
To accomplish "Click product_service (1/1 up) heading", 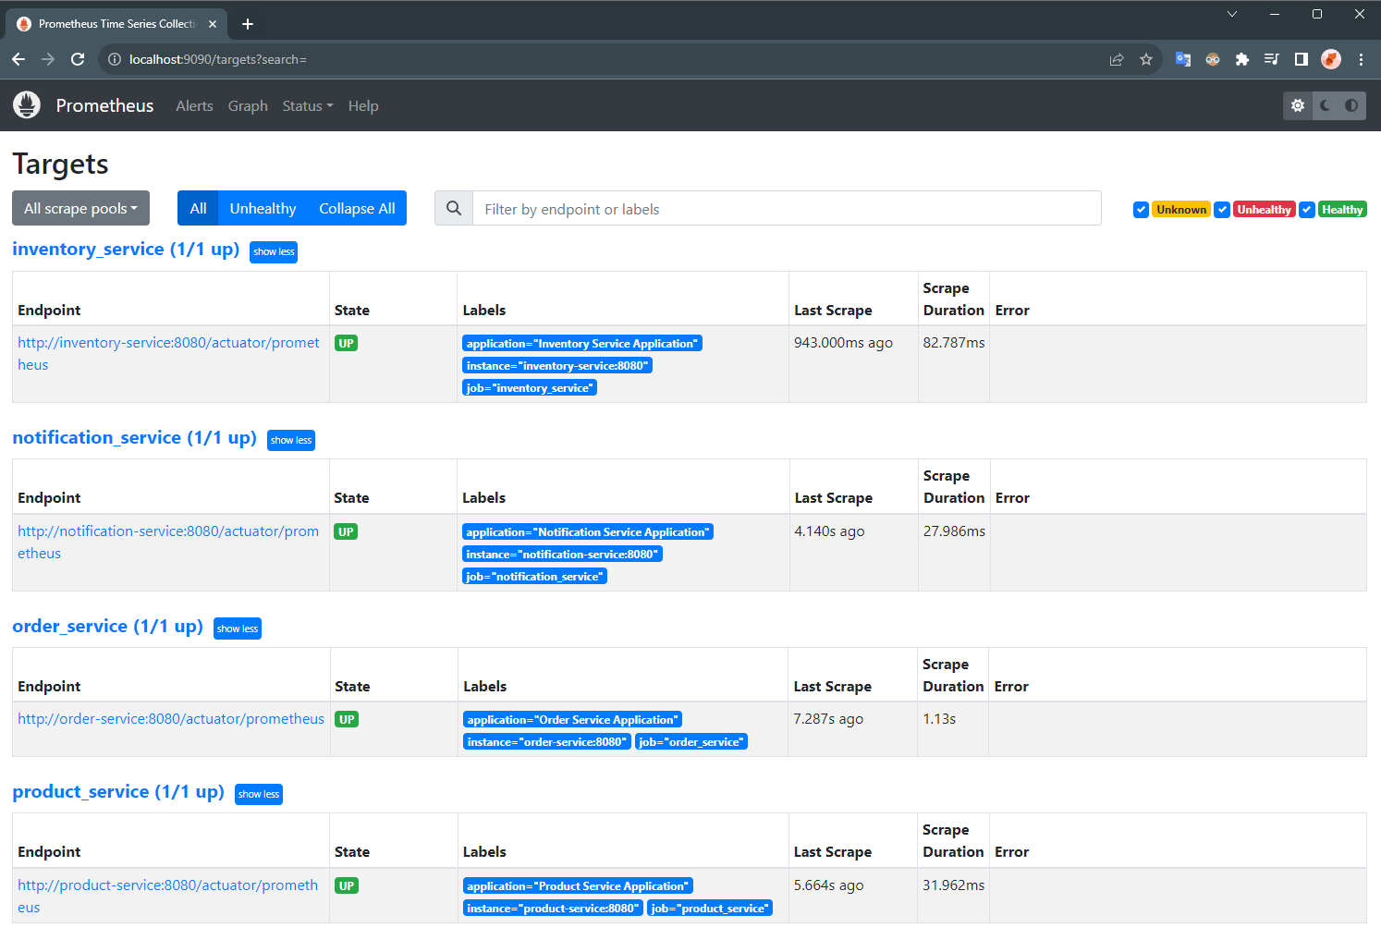I will pos(118,792).
